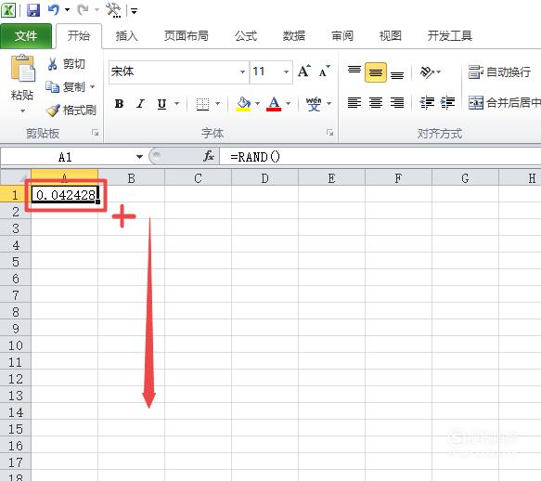This screenshot has width=541, height=481.
Task: Switch to the 公式 ribbon tab
Action: pos(246,36)
